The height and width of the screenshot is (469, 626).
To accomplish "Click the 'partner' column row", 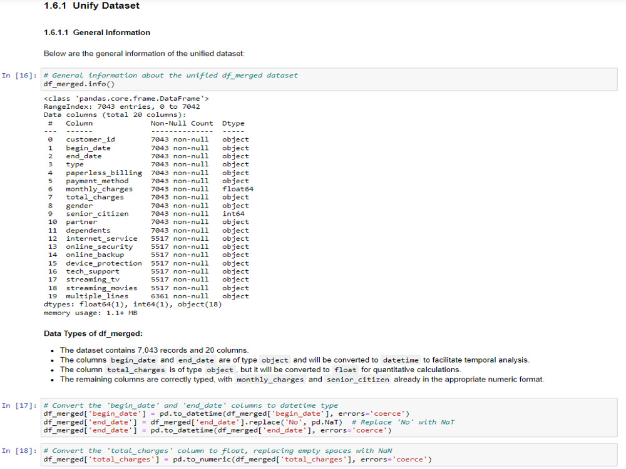I will point(148,222).
